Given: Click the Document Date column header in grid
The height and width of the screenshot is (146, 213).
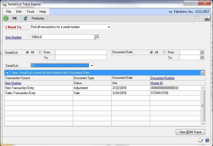Looking at the screenshot, I should pos(122,78).
